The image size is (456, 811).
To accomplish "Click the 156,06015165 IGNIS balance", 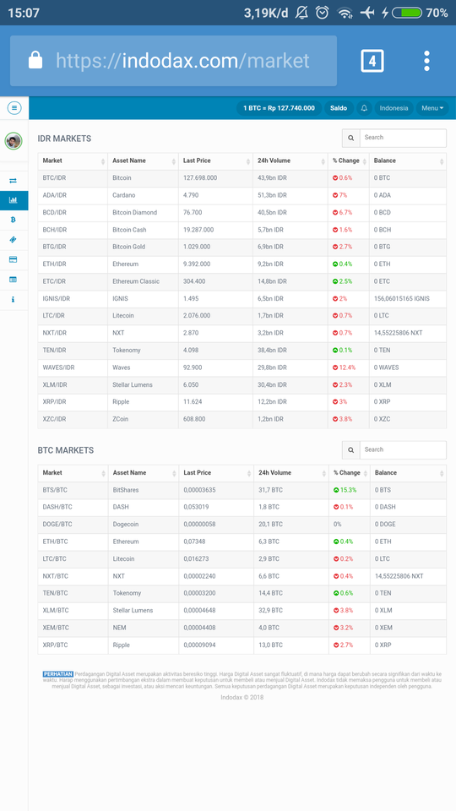I will coord(402,299).
